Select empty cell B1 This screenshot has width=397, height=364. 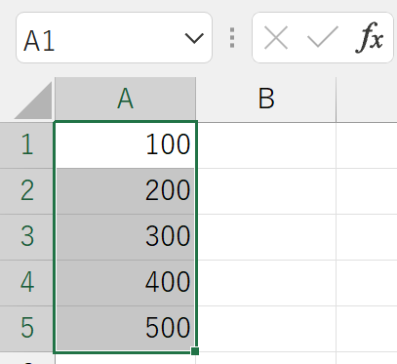[x=266, y=144]
